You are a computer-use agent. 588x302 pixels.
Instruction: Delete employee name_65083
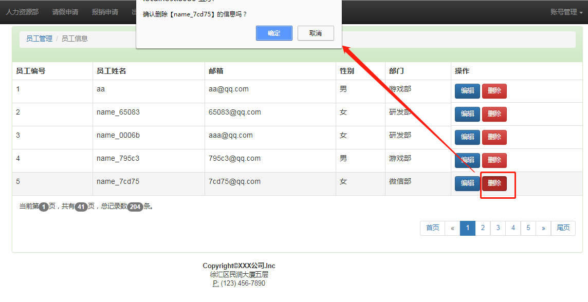[494, 114]
